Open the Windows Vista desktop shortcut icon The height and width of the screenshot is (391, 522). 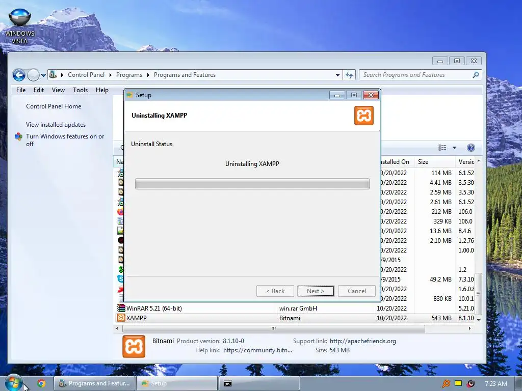20,26
